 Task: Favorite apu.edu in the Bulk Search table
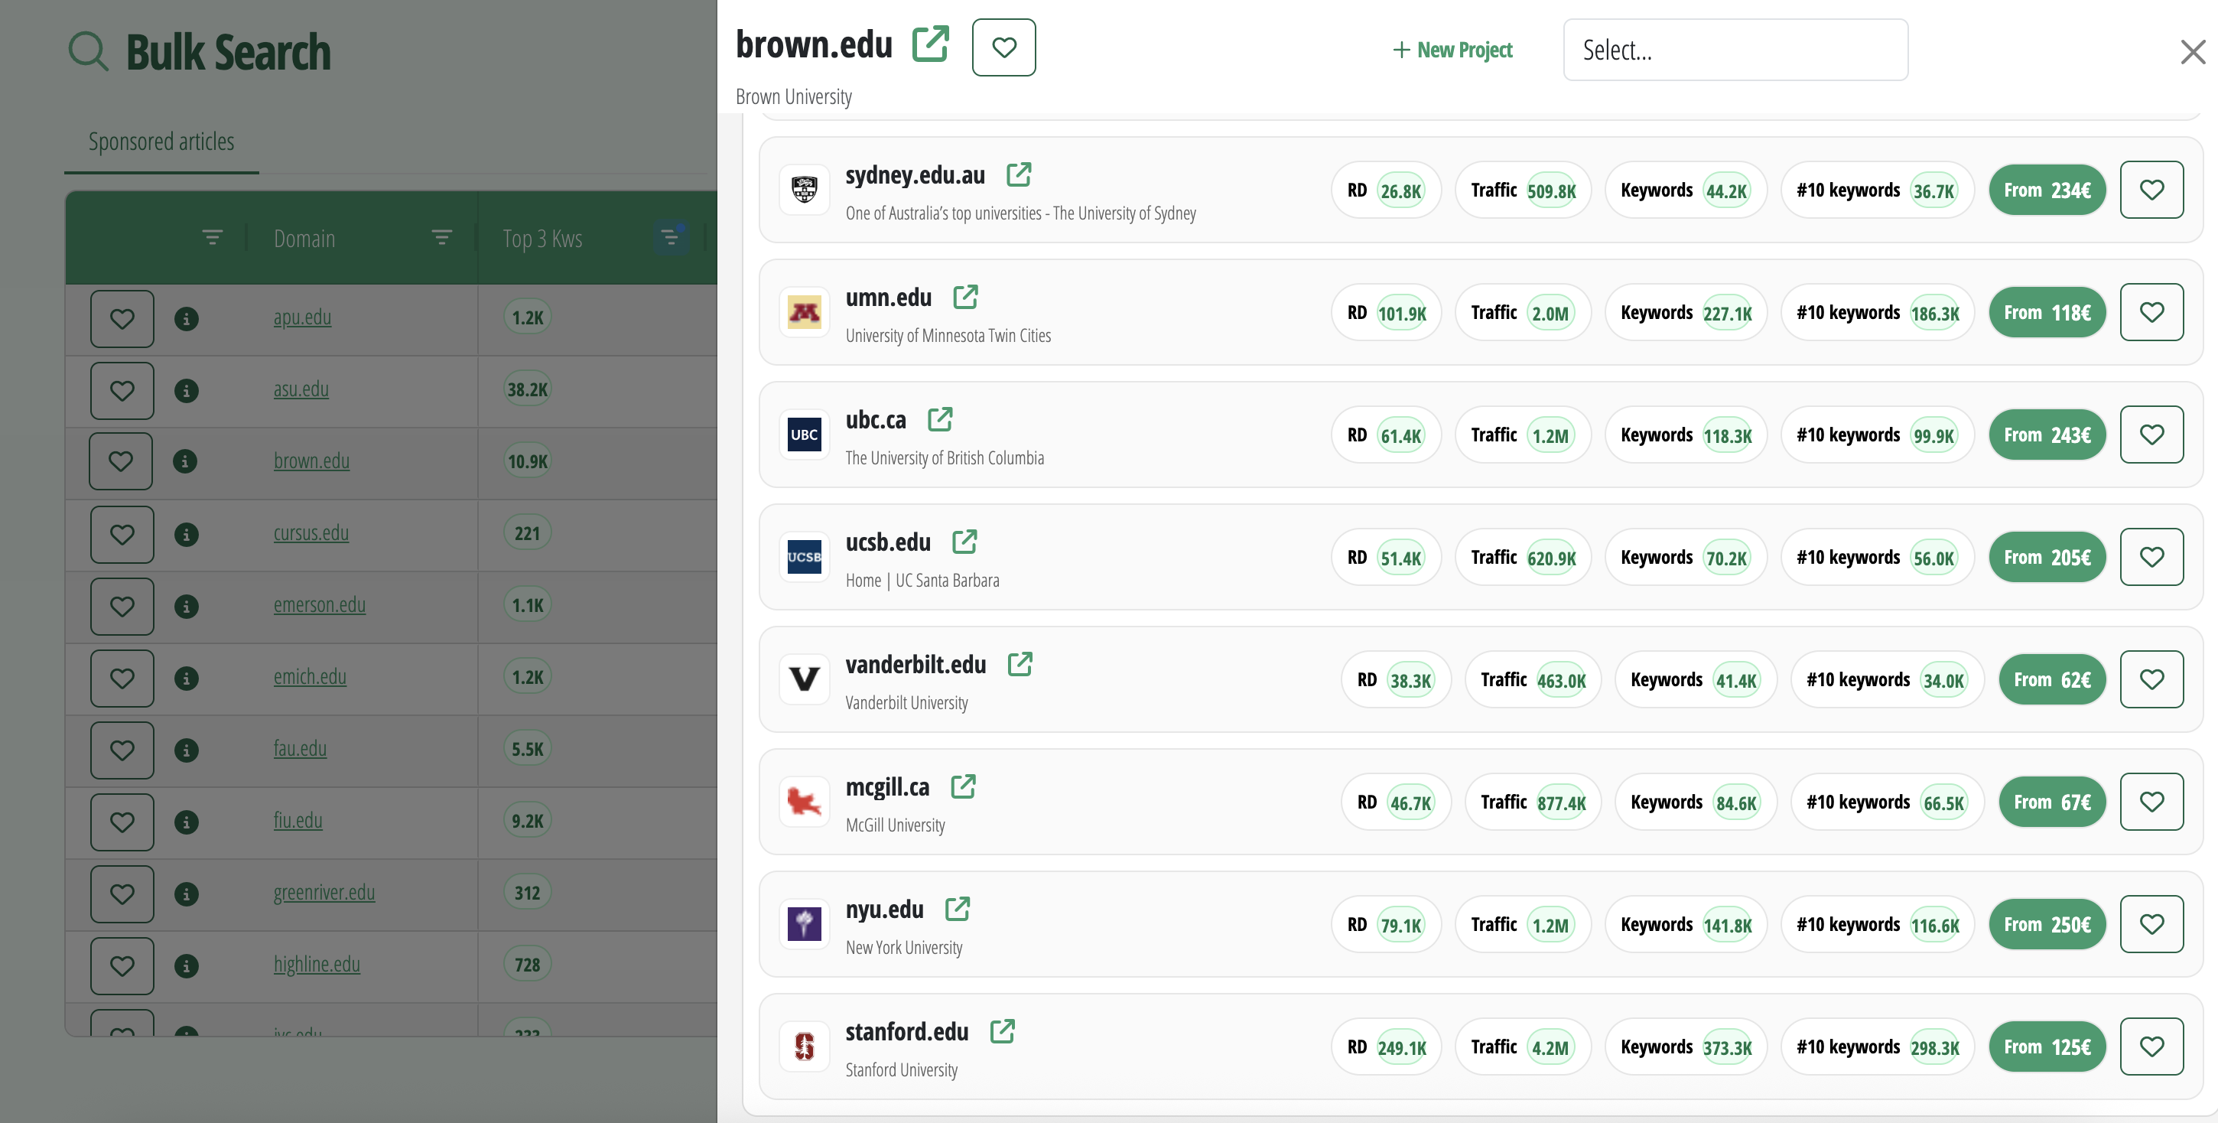122,319
